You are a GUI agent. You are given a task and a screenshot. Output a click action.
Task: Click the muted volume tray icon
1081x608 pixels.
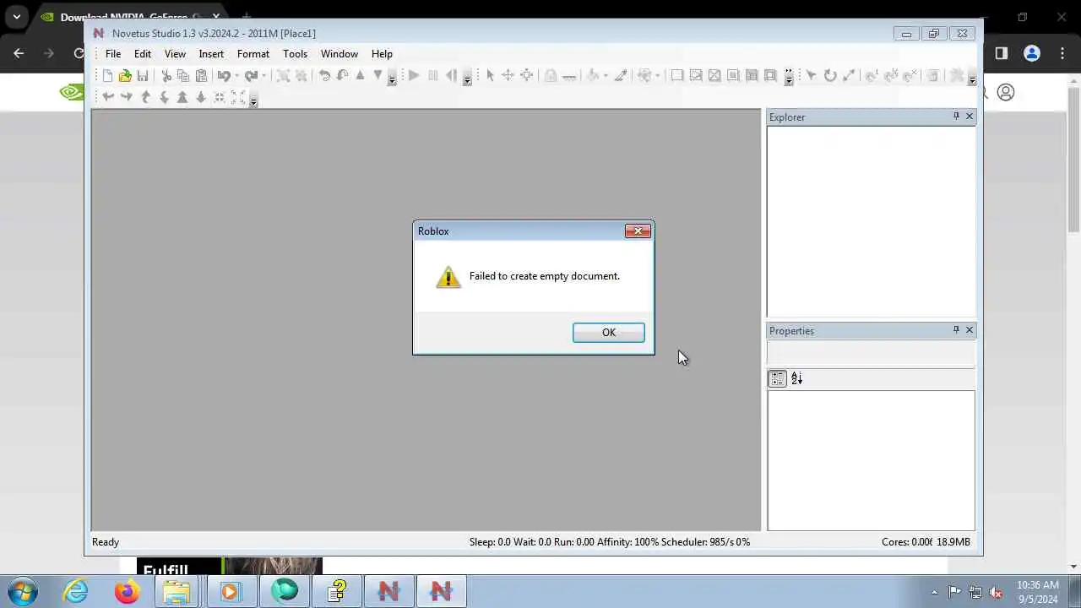pyautogui.click(x=996, y=592)
